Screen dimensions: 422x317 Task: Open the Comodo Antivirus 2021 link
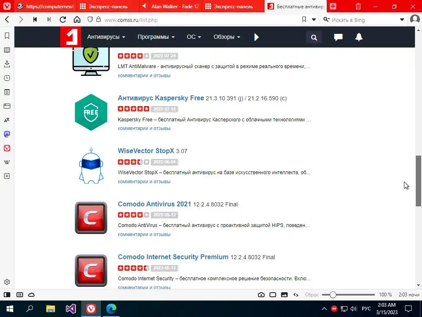coord(154,204)
